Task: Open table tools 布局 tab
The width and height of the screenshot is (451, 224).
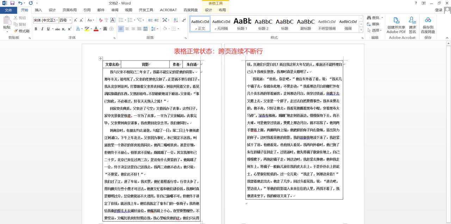Action: pos(222,10)
